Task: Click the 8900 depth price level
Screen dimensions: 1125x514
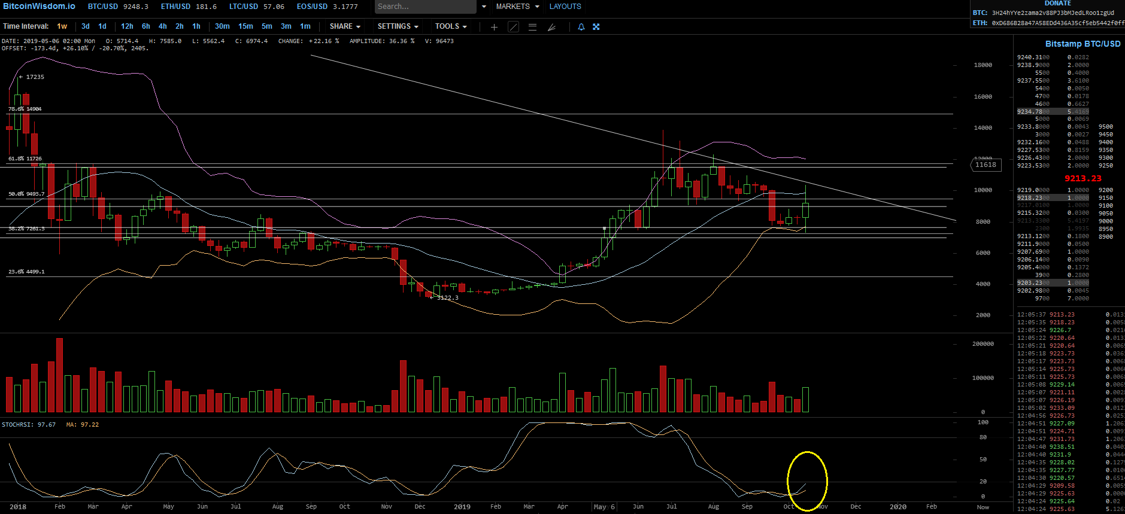Action: [1106, 237]
